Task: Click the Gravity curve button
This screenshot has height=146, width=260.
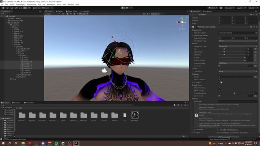Action: click(x=256, y=58)
